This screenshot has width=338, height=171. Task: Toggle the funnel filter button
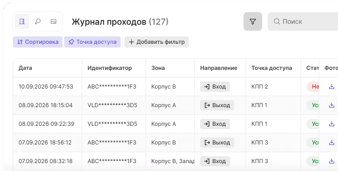click(253, 21)
